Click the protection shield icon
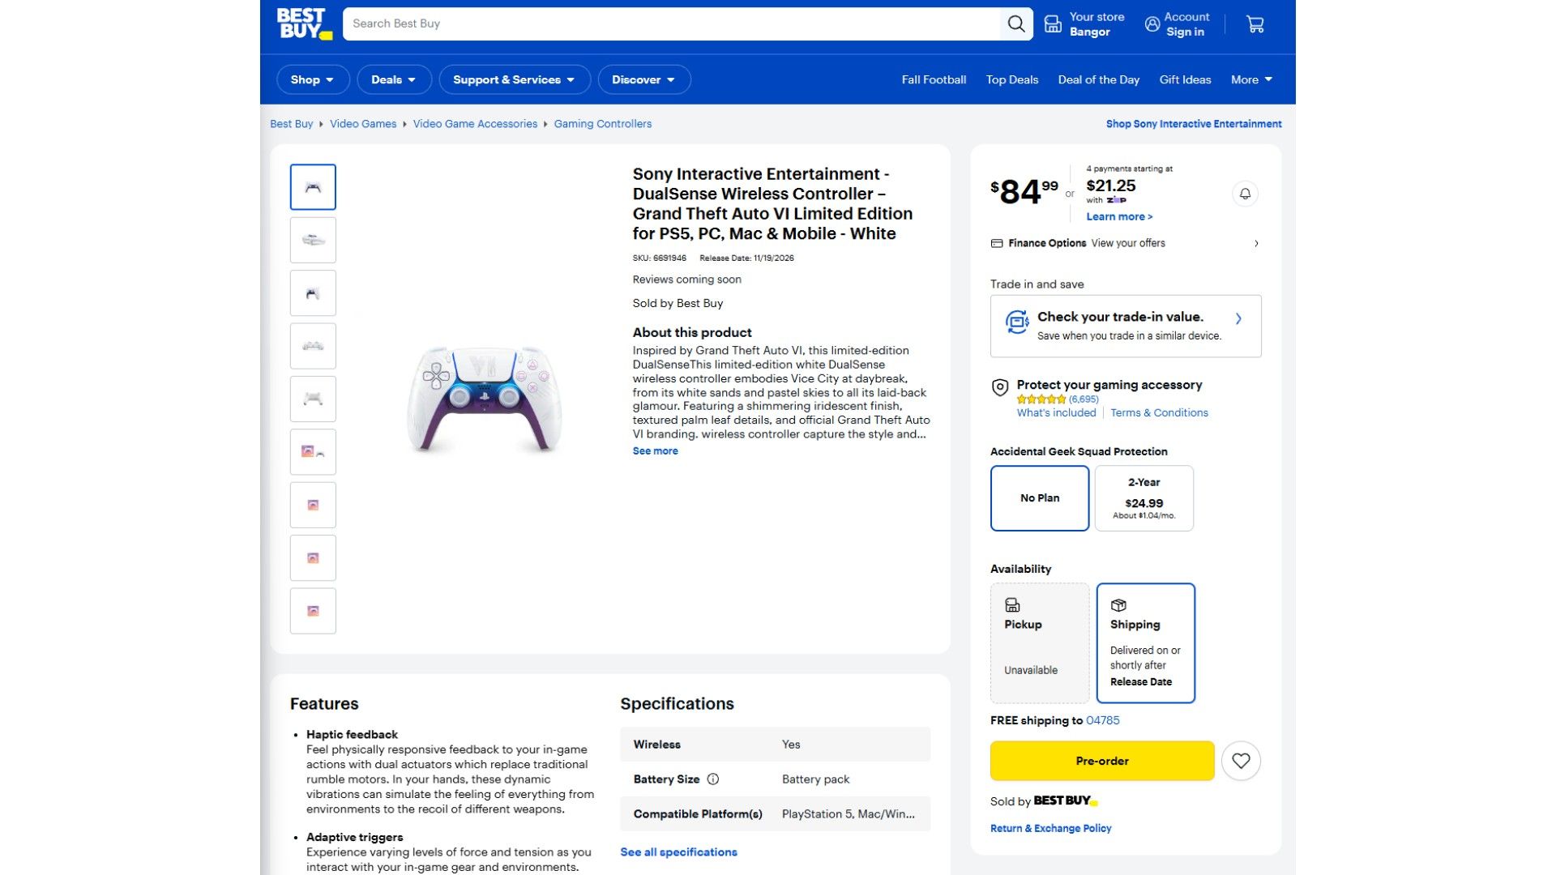 (x=1000, y=387)
